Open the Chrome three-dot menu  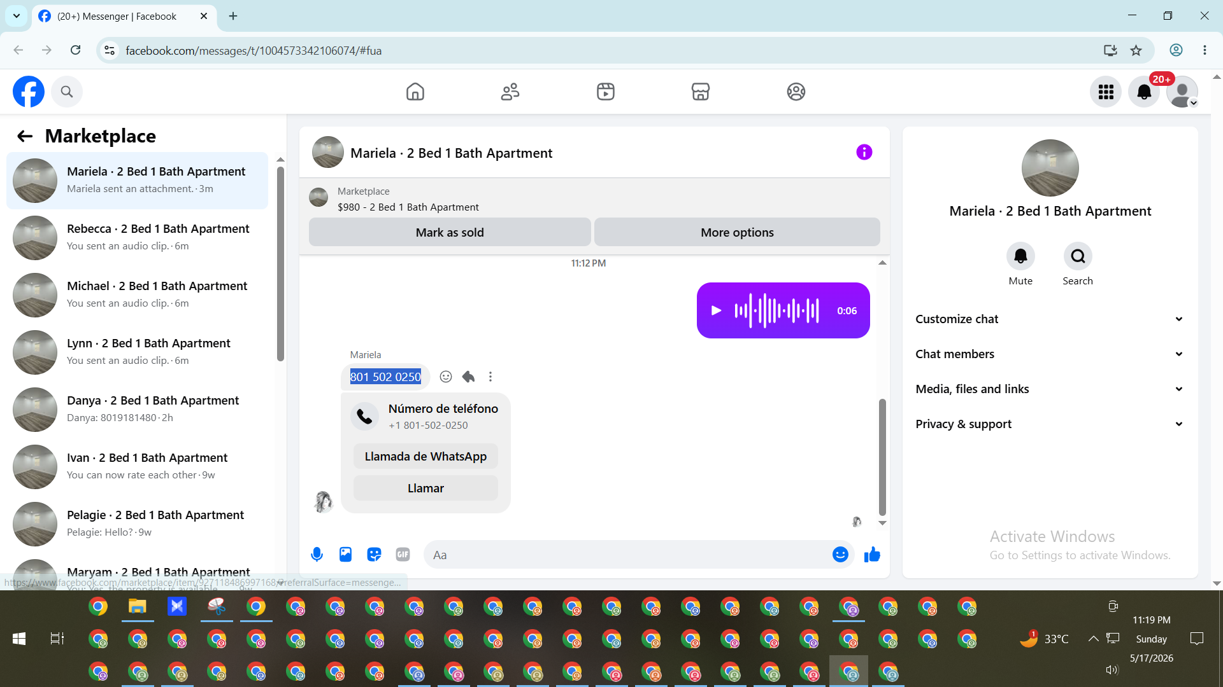[x=1205, y=50]
